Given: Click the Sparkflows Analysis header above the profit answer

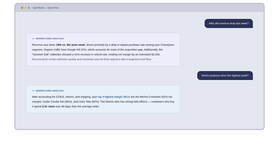Looking at the screenshot, I should click(x=50, y=91).
